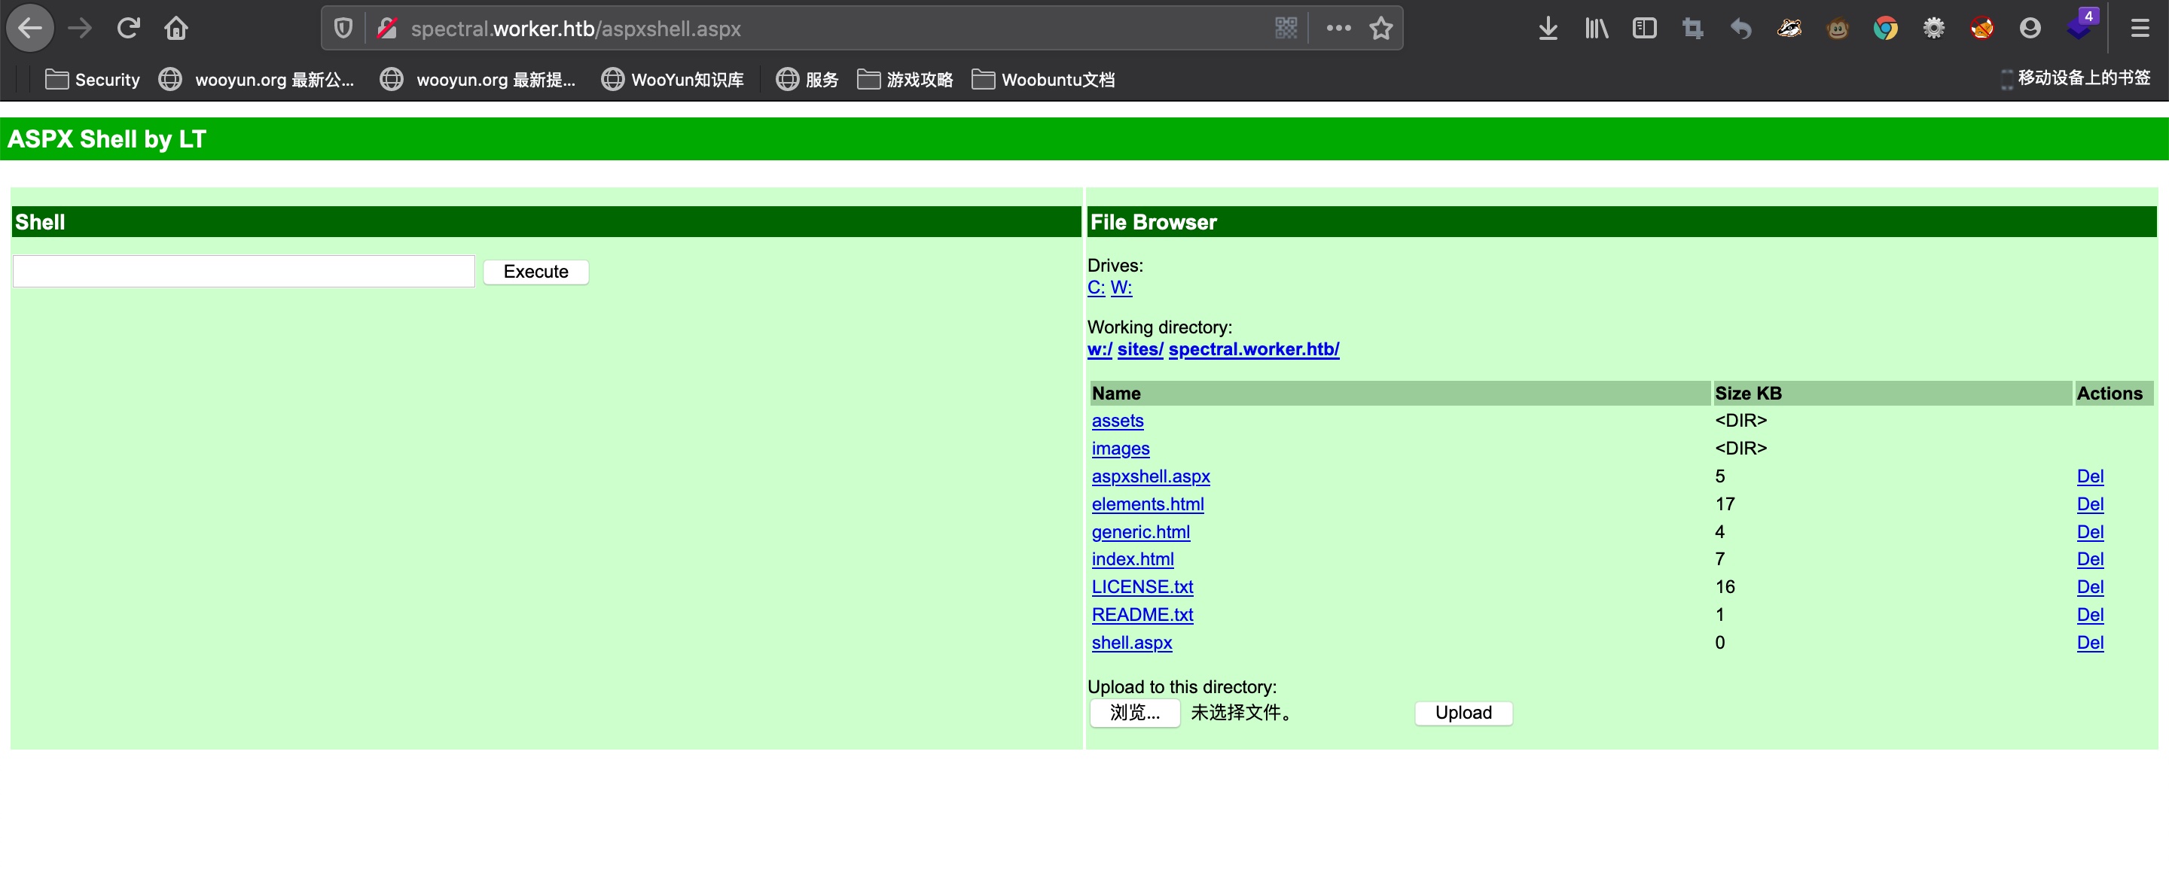Viewport: 2169px width, 873px height.
Task: Focus the shell command input field
Action: [243, 272]
